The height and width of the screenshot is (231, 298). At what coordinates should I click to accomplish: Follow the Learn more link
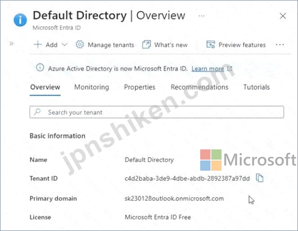[x=207, y=68]
